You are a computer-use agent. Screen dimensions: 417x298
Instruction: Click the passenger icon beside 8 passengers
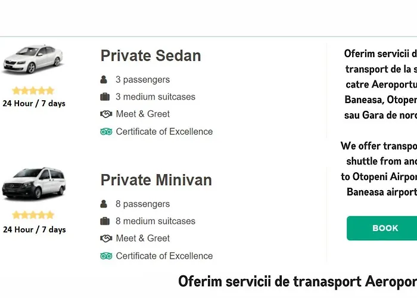(104, 204)
